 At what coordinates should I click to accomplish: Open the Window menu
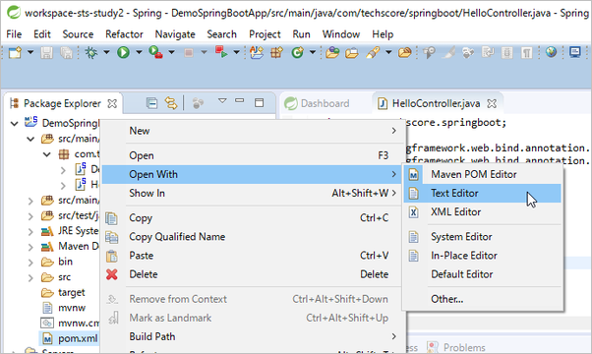tap(341, 34)
